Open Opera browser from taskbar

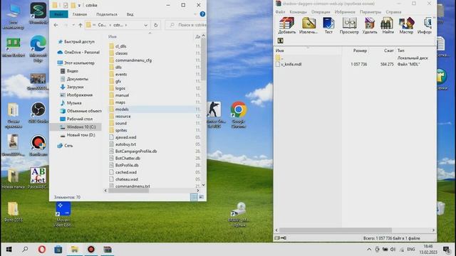(42, 250)
